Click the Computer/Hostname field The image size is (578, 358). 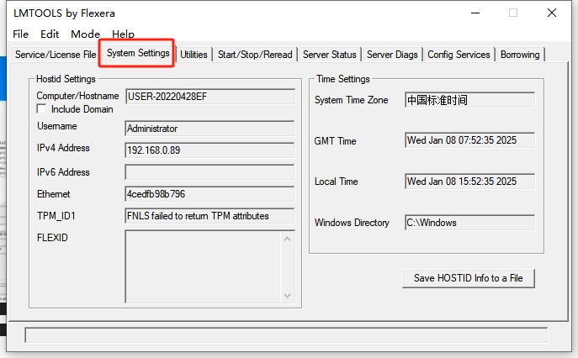tap(209, 97)
